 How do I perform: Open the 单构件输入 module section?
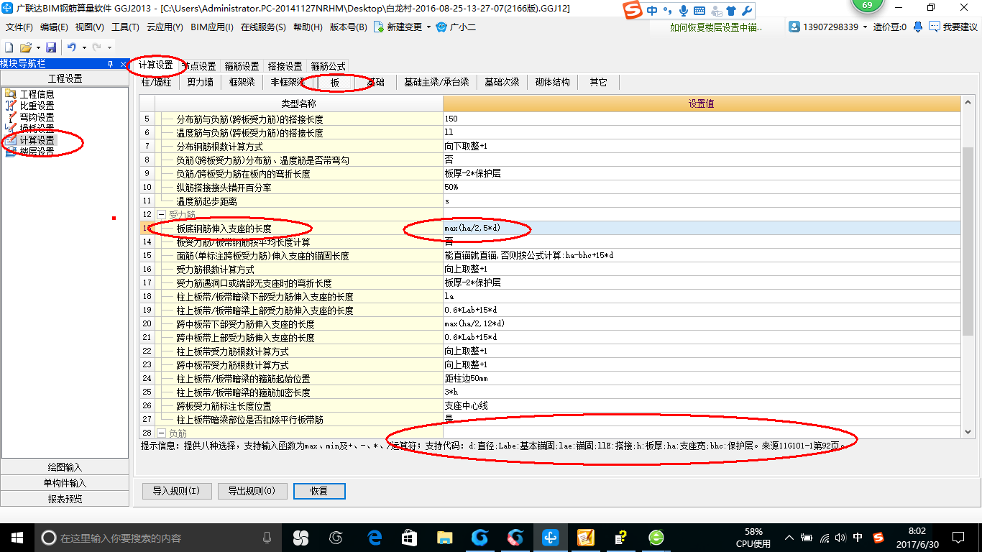point(65,483)
